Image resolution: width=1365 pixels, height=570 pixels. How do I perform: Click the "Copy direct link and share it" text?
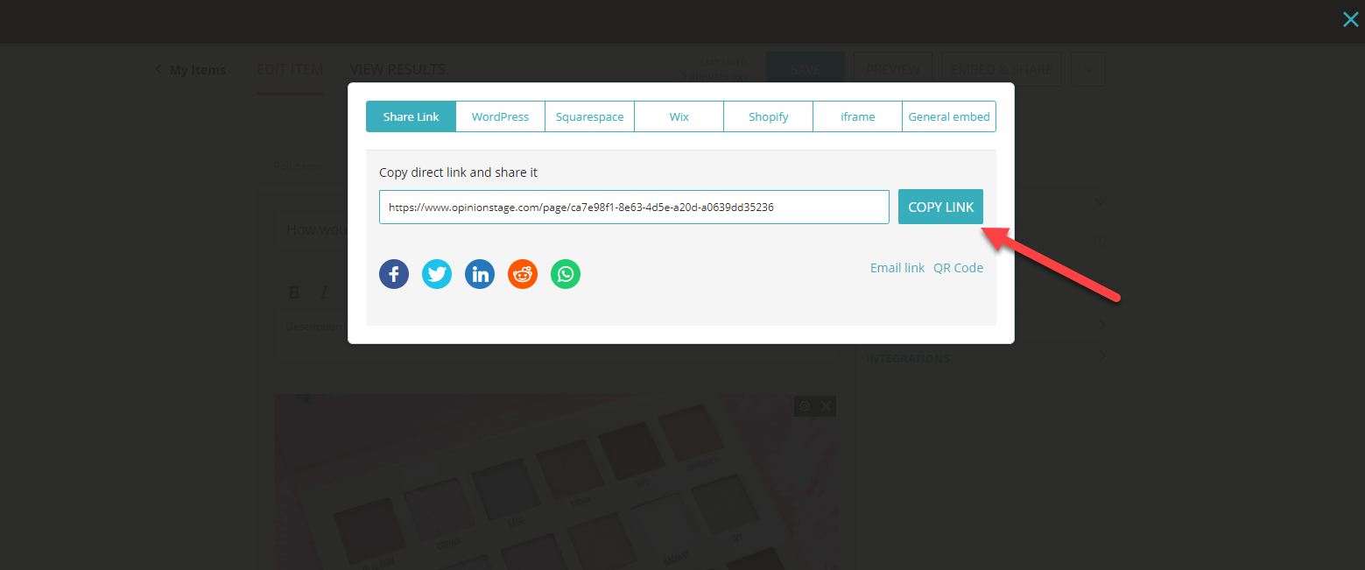point(458,172)
